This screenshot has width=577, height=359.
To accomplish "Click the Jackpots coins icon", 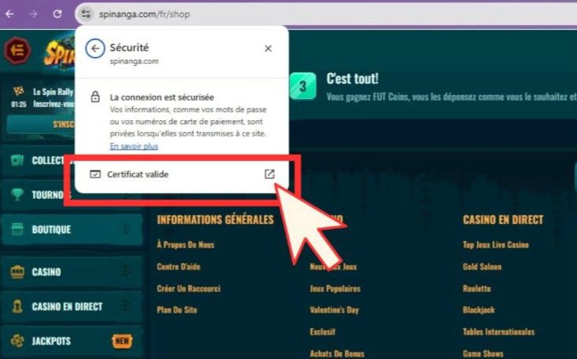I will click(x=17, y=341).
